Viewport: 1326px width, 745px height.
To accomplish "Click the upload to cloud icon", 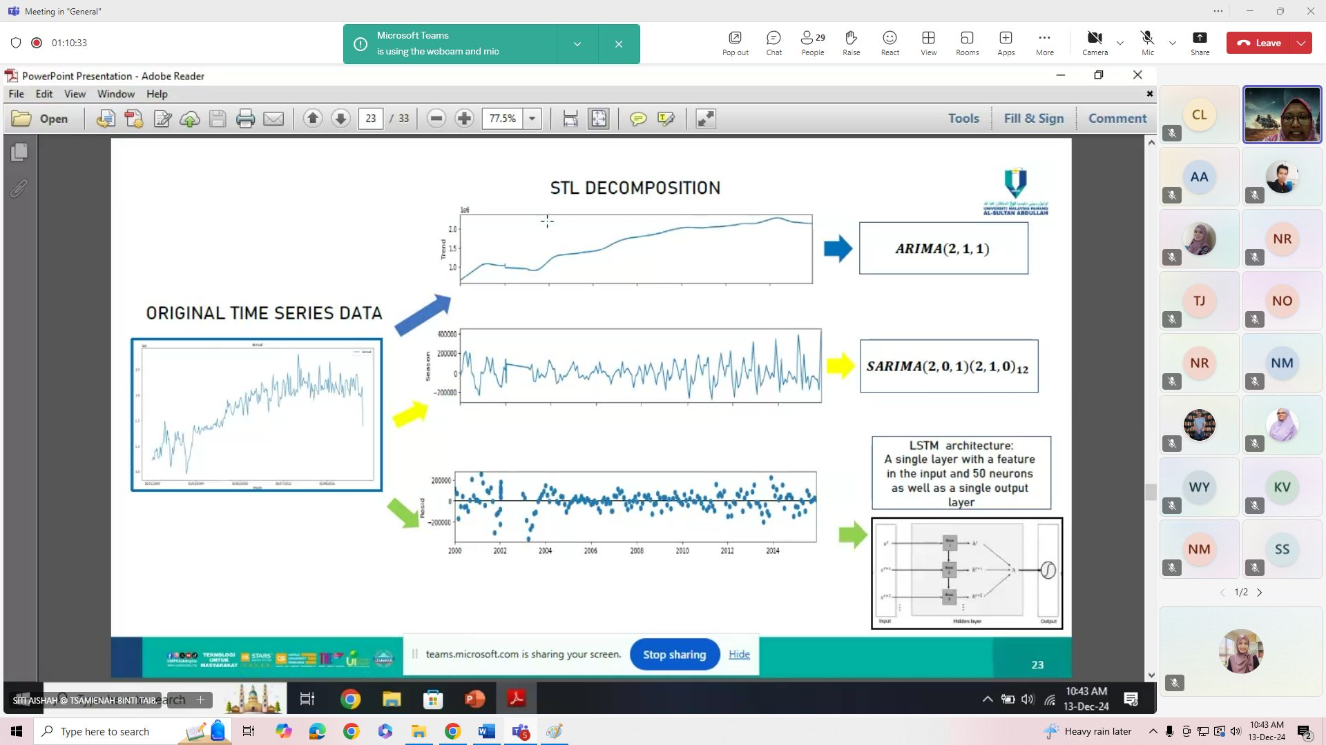I will click(x=190, y=119).
